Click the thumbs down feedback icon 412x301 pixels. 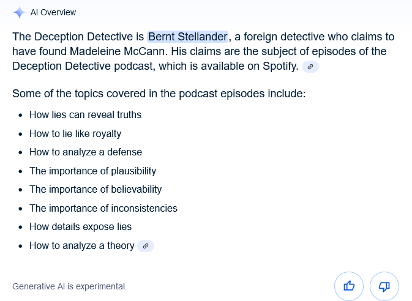point(384,286)
